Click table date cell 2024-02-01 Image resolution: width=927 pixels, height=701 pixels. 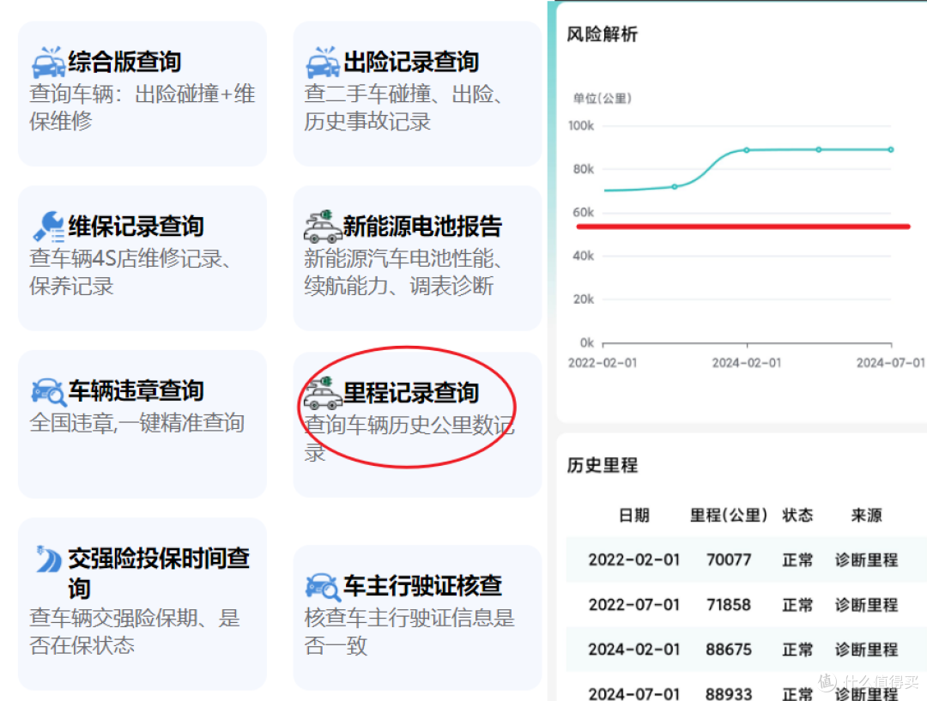pyautogui.click(x=634, y=650)
